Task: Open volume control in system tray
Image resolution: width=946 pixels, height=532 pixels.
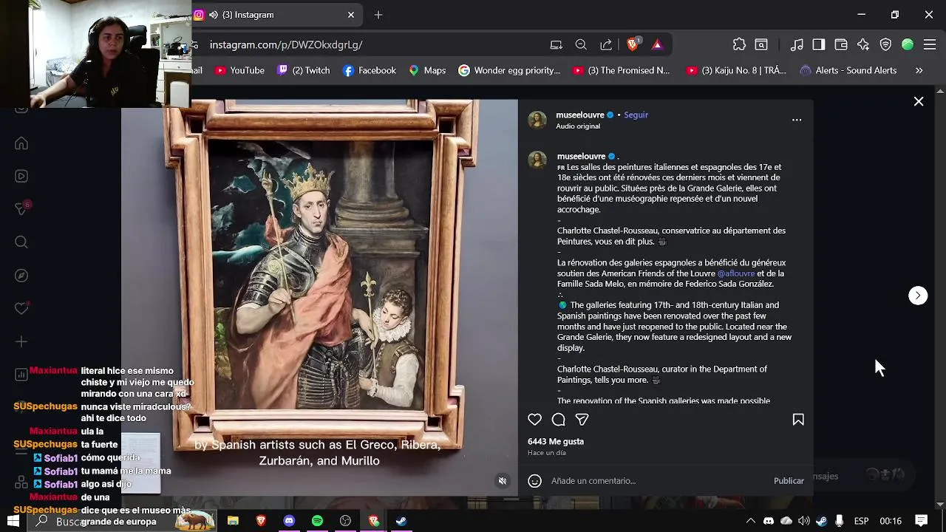Action: point(803,521)
